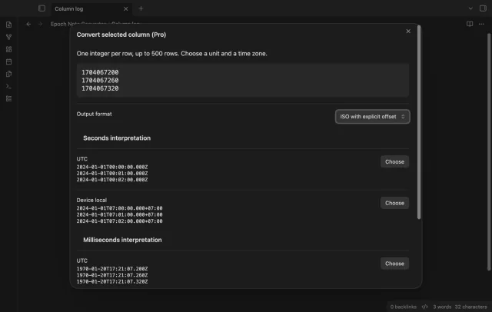This screenshot has height=312, width=492.
Task: Open graph view from the left ribbon
Action: pyautogui.click(x=8, y=37)
